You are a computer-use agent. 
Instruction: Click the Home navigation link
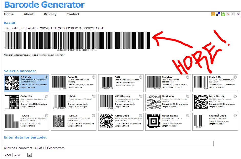[x=9, y=14]
